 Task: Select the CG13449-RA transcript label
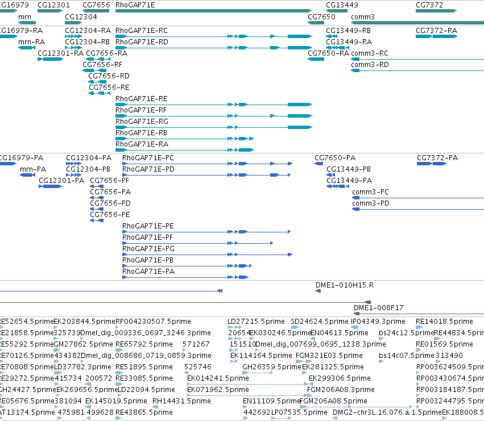click(349, 42)
